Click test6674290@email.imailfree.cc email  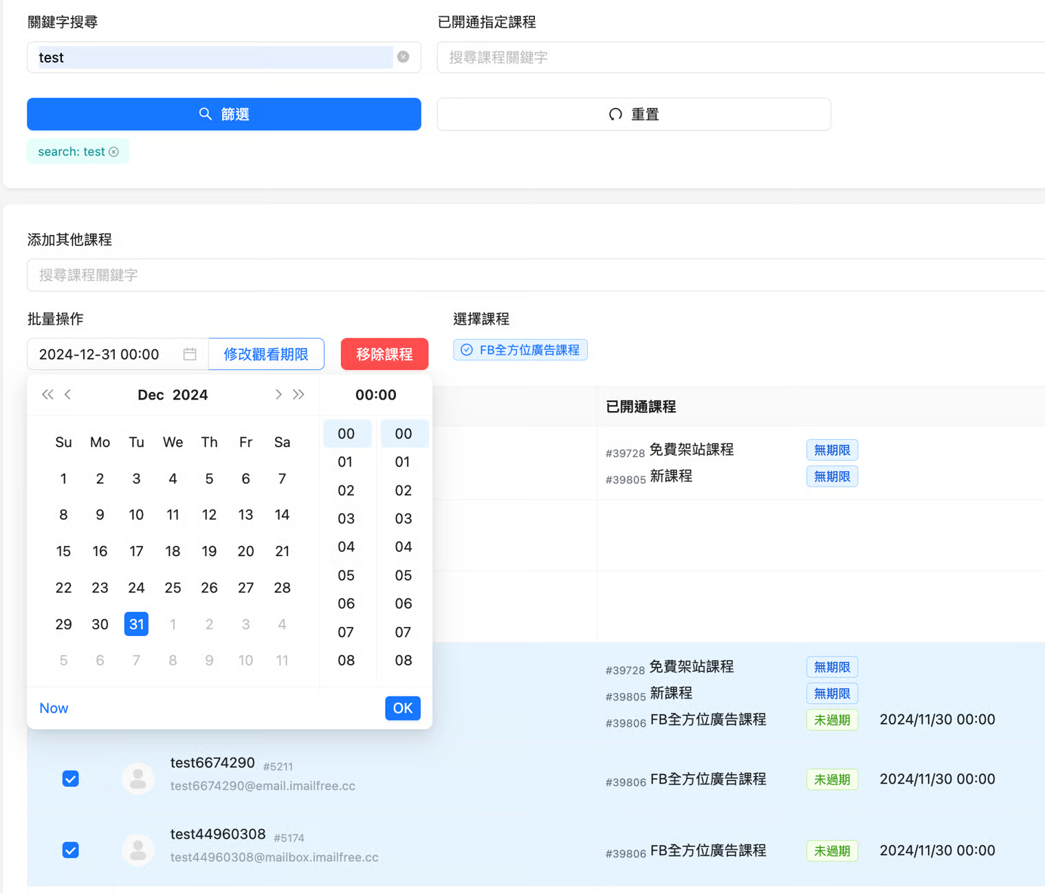263,786
